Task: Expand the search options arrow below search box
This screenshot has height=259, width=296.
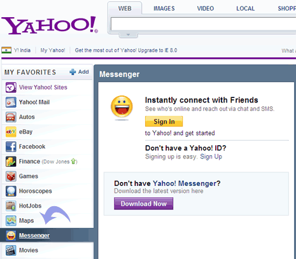Action: tap(128, 34)
